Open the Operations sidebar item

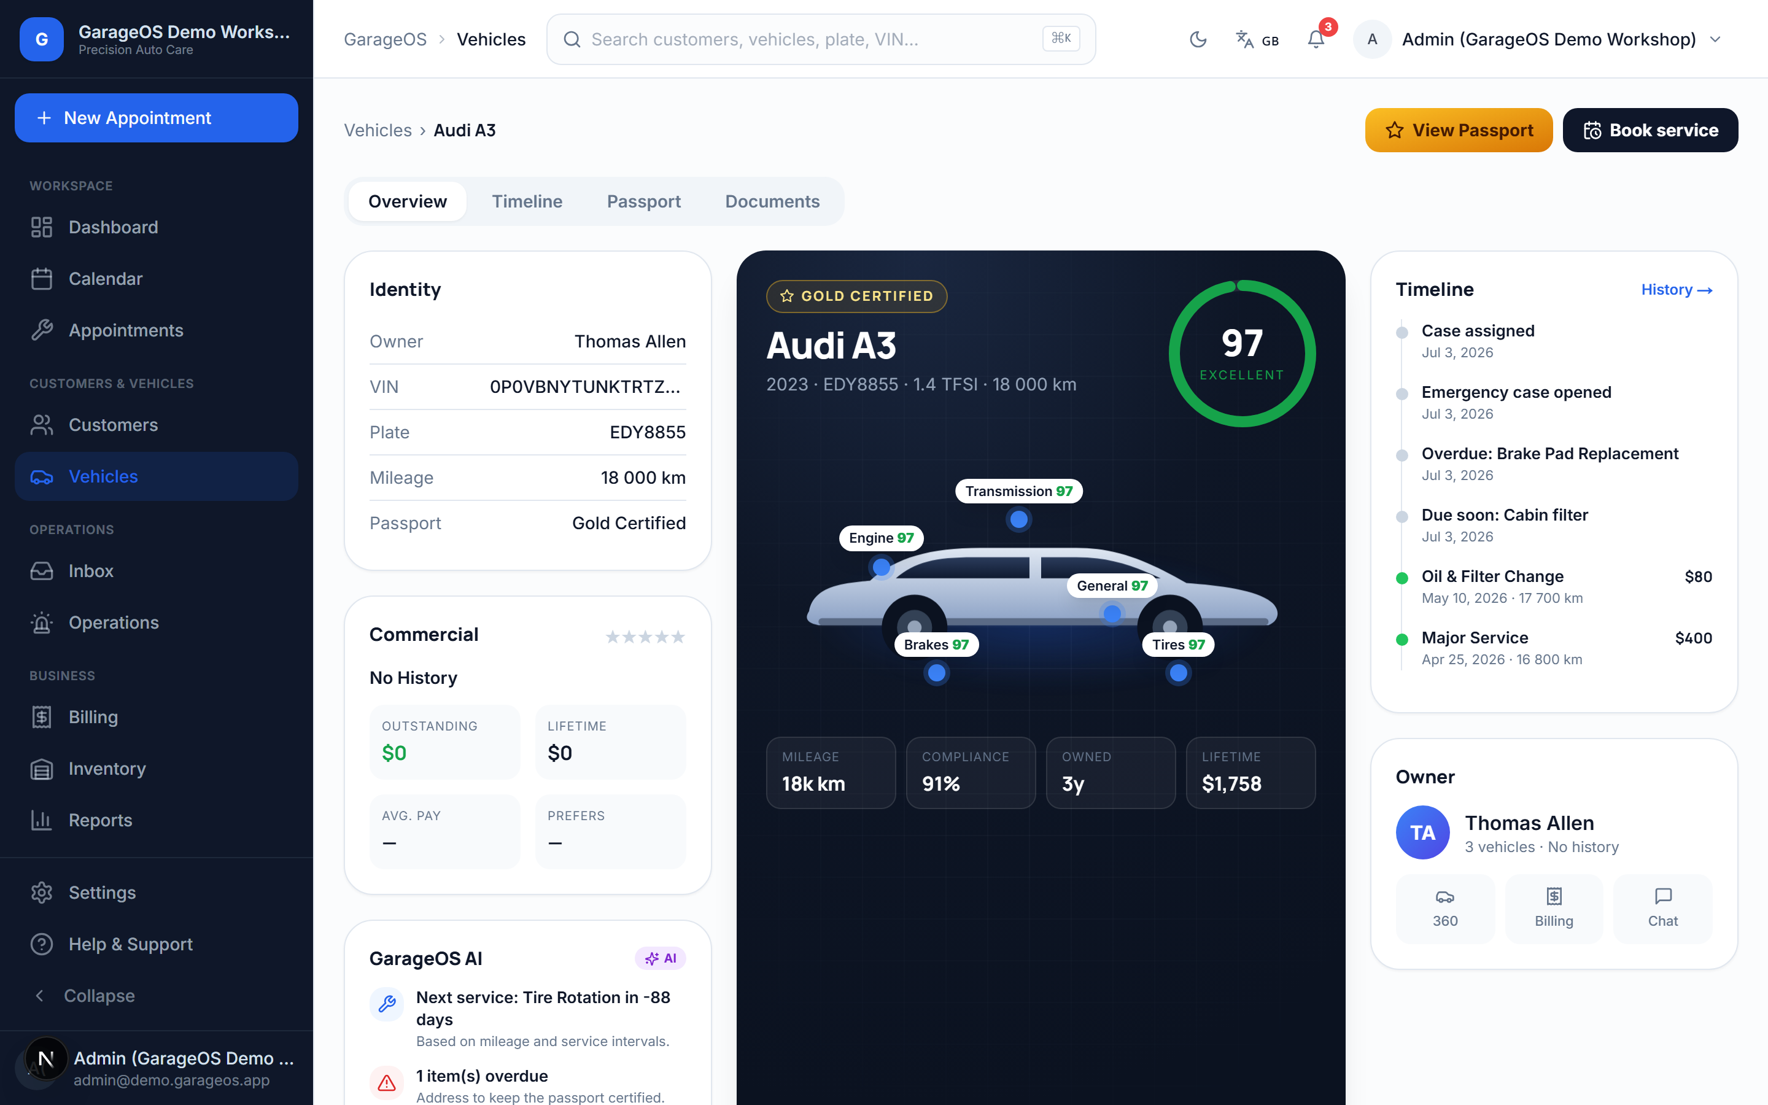coord(155,622)
